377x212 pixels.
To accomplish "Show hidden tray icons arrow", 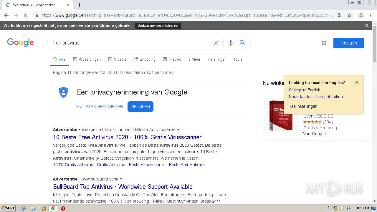I will [328, 208].
